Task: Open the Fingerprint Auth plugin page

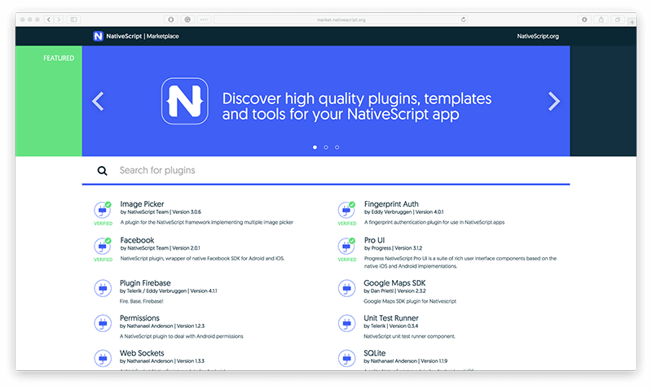Action: 391,203
